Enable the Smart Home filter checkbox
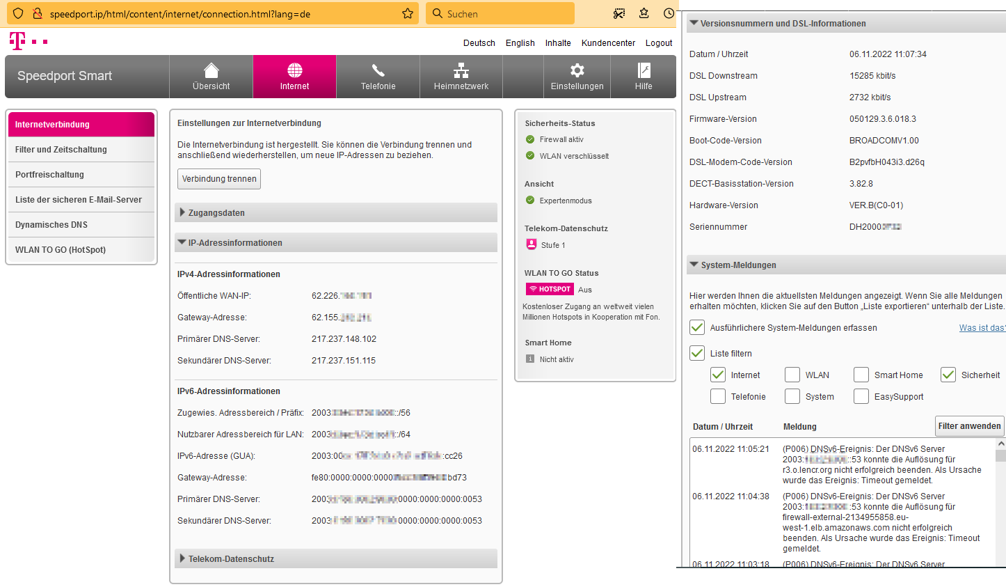Screen dimensions: 1006x587 [x=861, y=375]
